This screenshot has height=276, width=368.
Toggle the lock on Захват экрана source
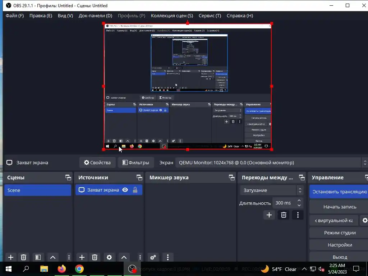point(135,190)
